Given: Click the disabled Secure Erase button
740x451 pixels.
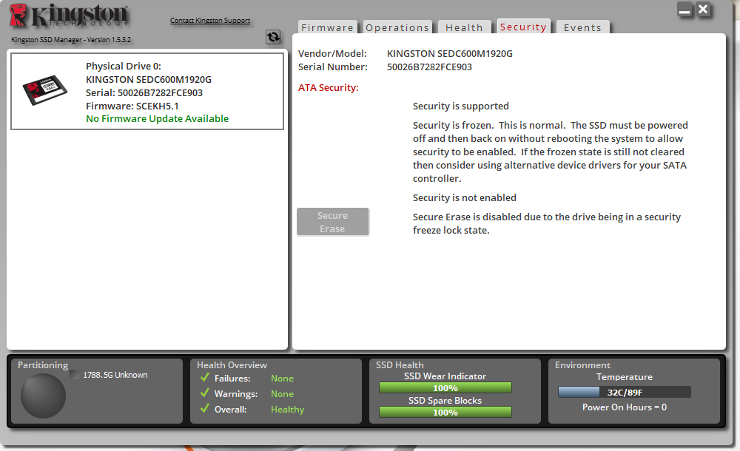Looking at the screenshot, I should click(x=333, y=222).
